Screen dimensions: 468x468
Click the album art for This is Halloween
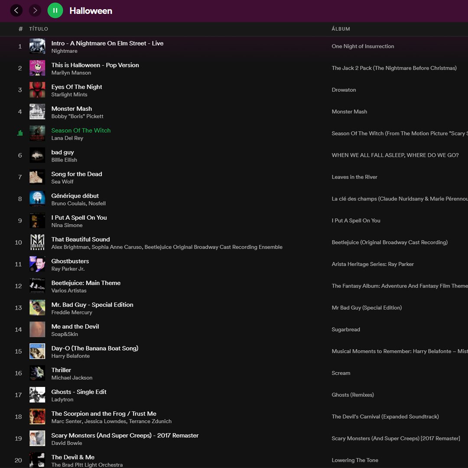coord(37,68)
